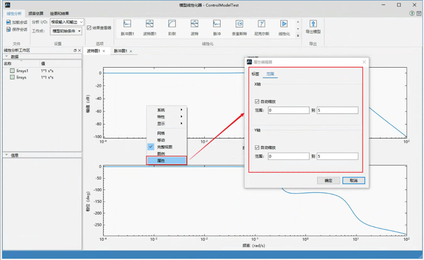Click the X轴 range end field
The width and height of the screenshot is (424, 260).
tap(337, 110)
